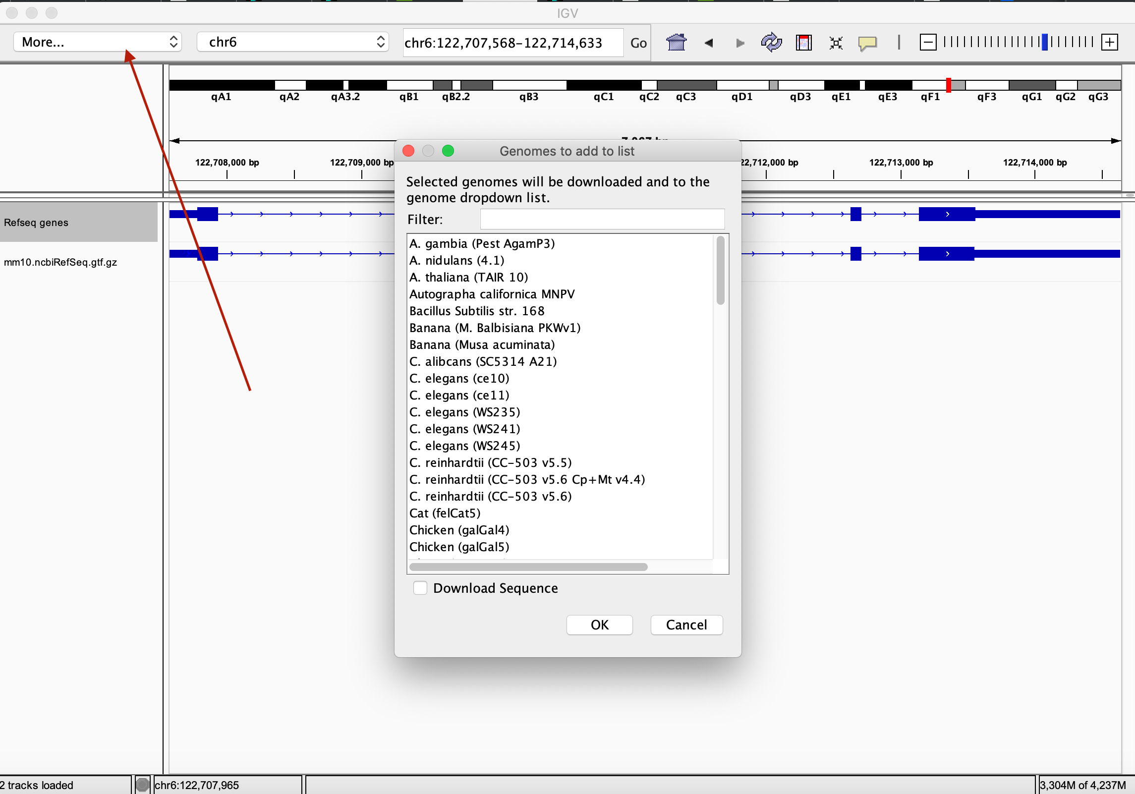The height and width of the screenshot is (794, 1135).
Task: Click the Home toolbar icon
Action: (x=676, y=43)
